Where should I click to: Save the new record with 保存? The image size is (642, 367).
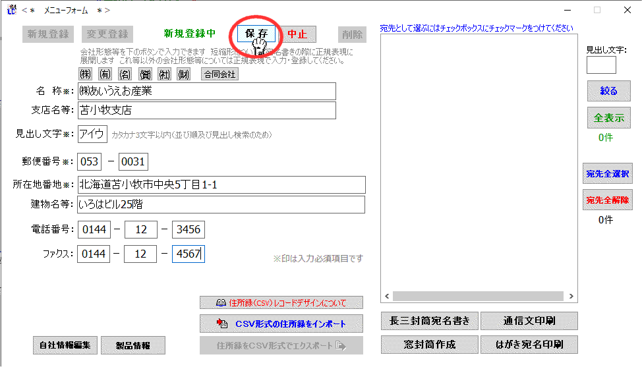(256, 34)
